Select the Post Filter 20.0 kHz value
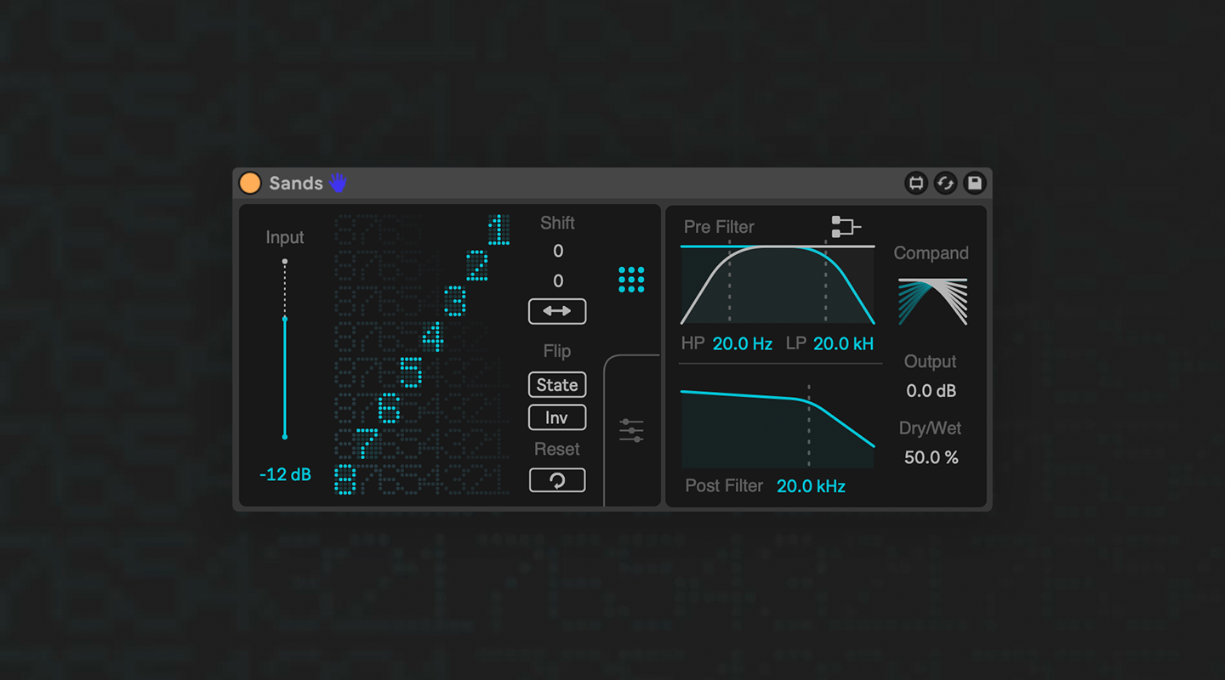This screenshot has height=680, width=1225. (x=810, y=485)
